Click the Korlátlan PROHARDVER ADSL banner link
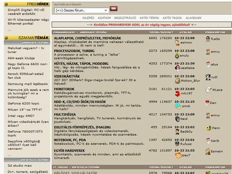Screen dimensions: 232x174 coord(142,25)
